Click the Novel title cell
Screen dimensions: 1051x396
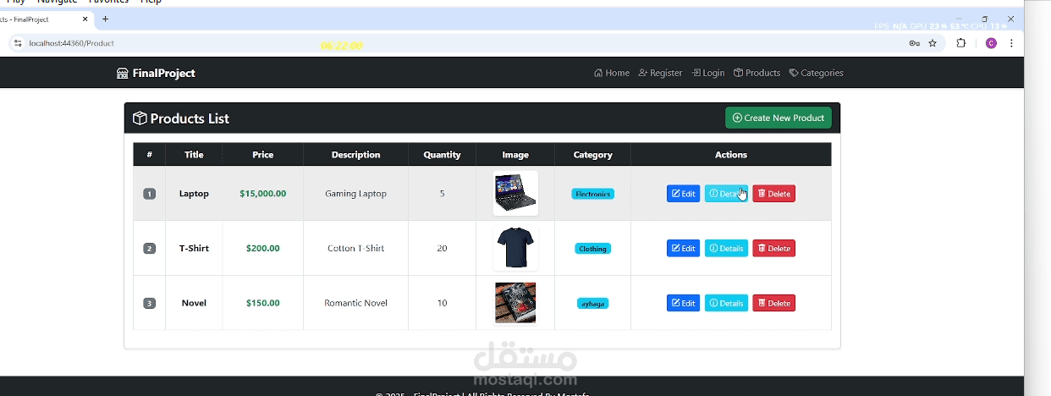194,303
